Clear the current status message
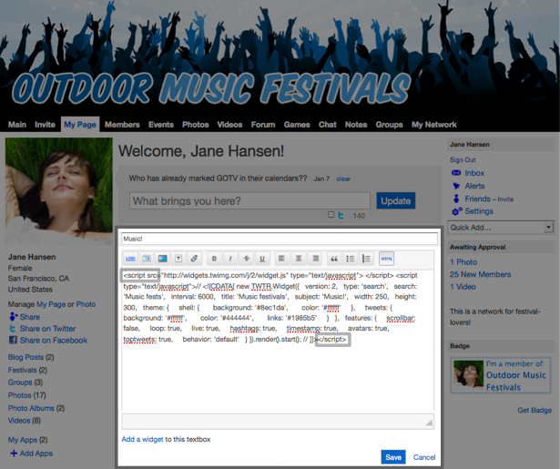Viewport: 560px width, 469px height. coord(343,179)
